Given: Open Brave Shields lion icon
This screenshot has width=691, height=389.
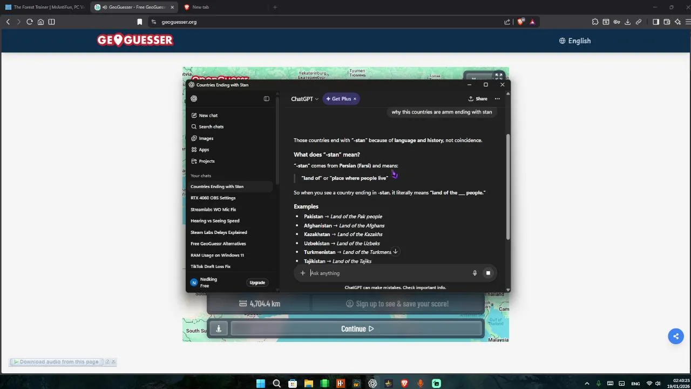Looking at the screenshot, I should (521, 22).
